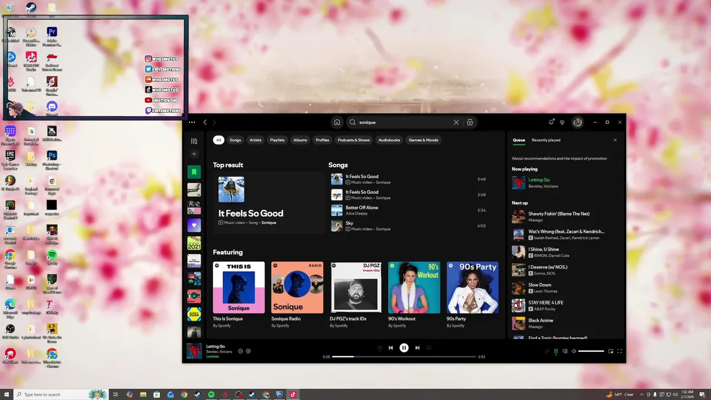Select the Albums filter chip
The image size is (711, 400).
pyautogui.click(x=300, y=140)
